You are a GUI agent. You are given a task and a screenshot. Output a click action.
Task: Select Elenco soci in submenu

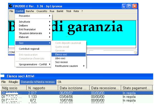pyautogui.click(x=68, y=54)
